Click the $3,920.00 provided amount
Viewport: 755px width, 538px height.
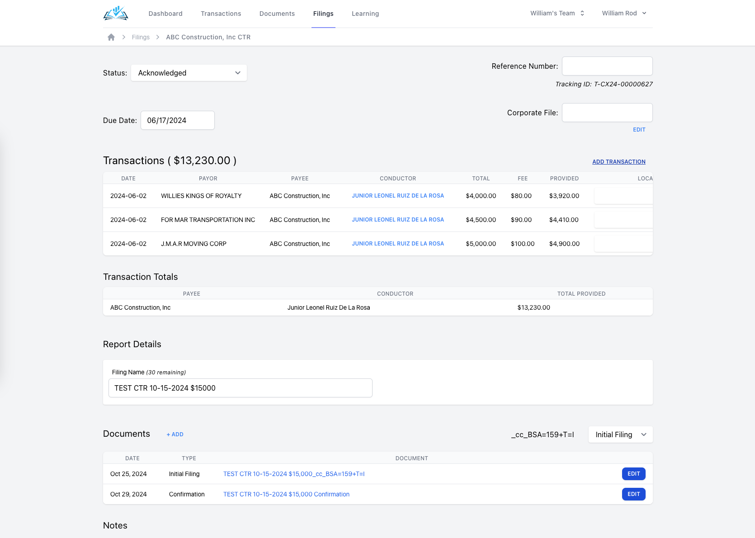click(x=564, y=196)
